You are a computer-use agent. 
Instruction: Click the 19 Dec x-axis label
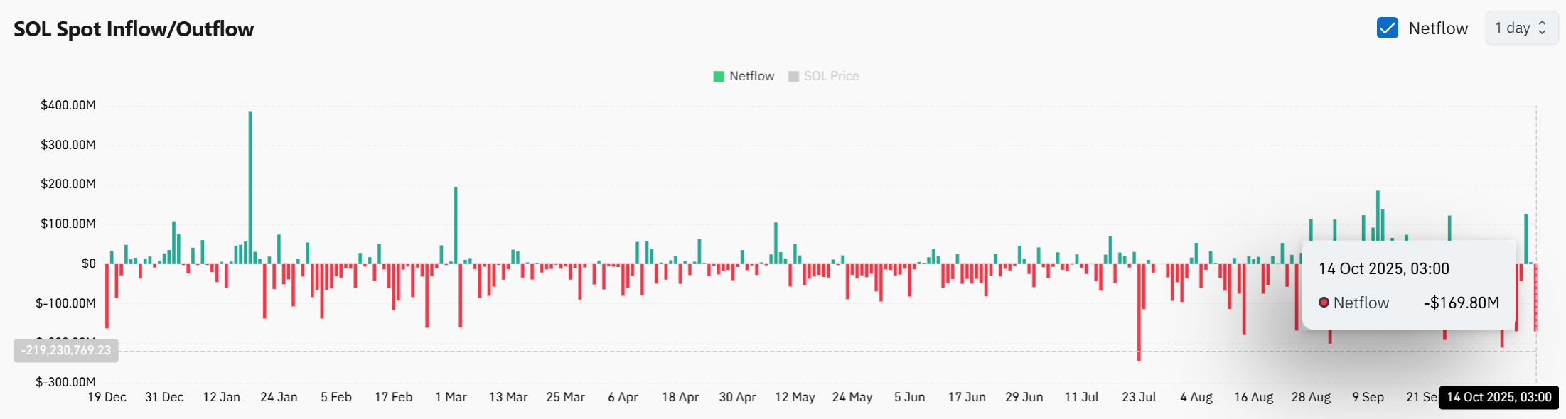(x=107, y=397)
